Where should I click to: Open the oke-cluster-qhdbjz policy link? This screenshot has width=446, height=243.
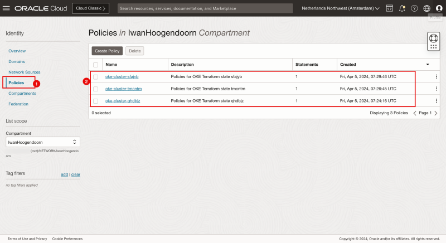[x=122, y=101]
